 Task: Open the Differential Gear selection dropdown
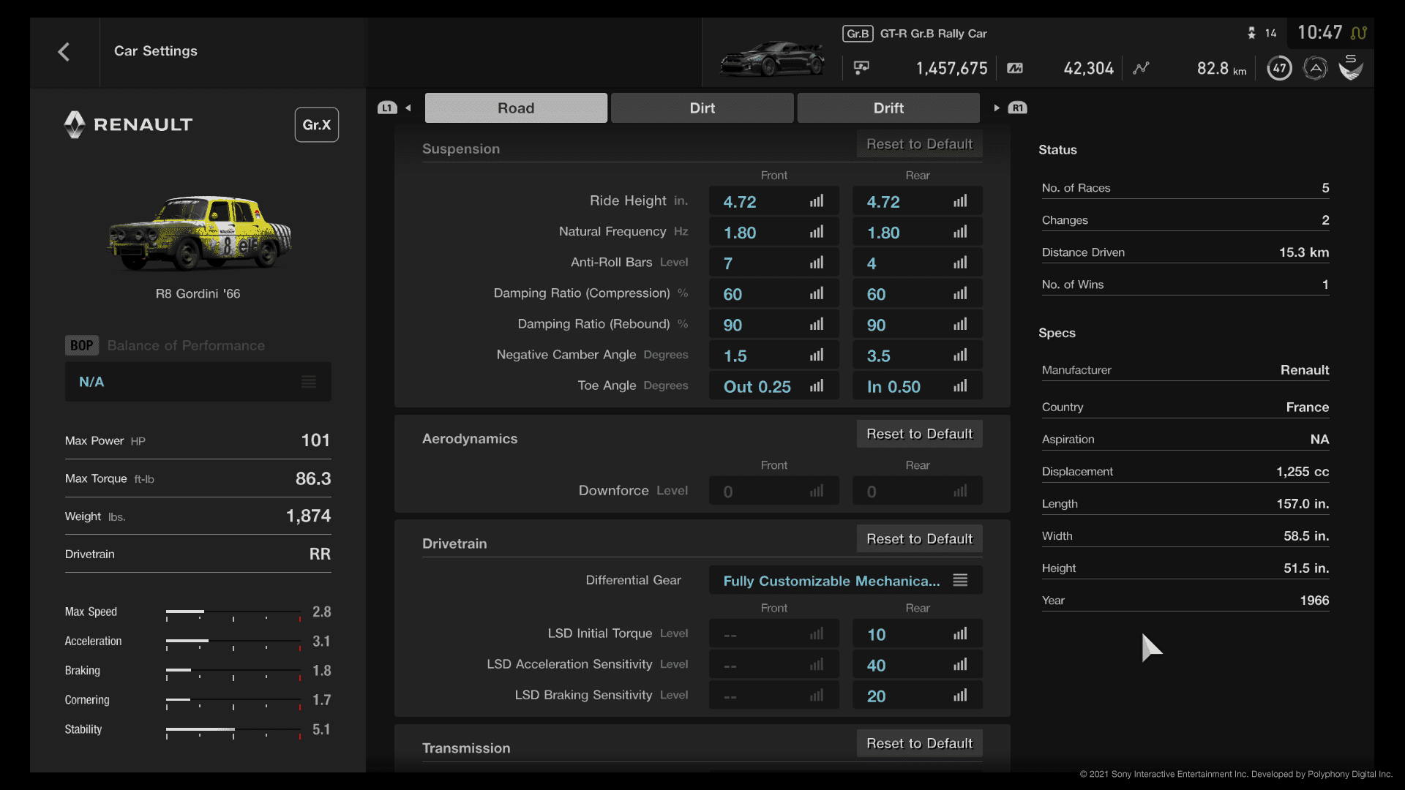coord(846,580)
